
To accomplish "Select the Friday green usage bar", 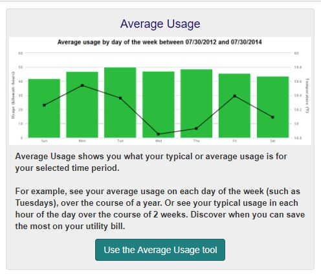I will 234,105.
